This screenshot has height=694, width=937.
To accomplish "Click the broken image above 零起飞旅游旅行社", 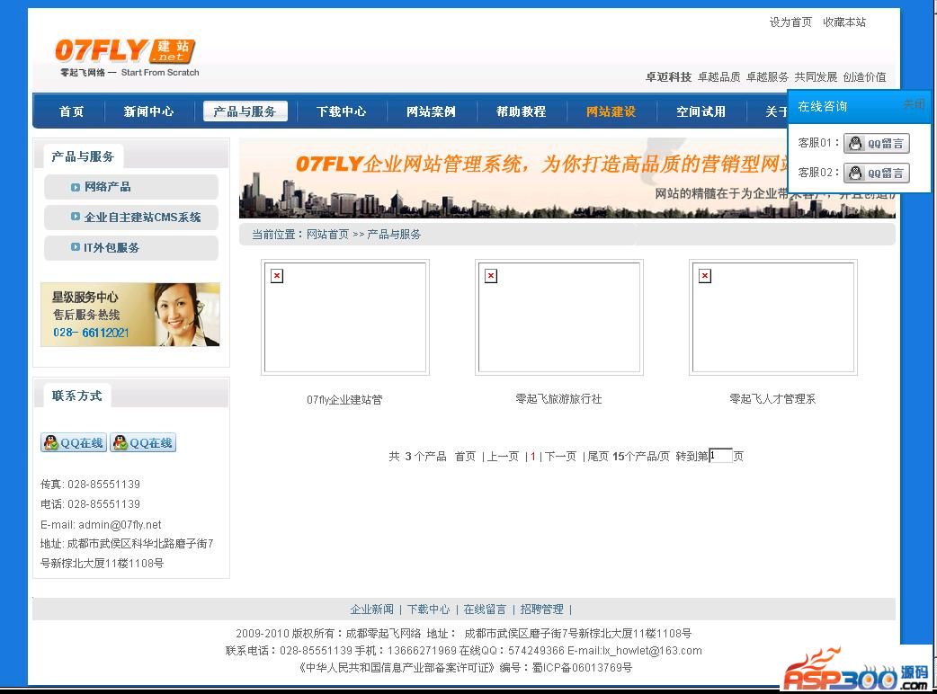I will 559,317.
